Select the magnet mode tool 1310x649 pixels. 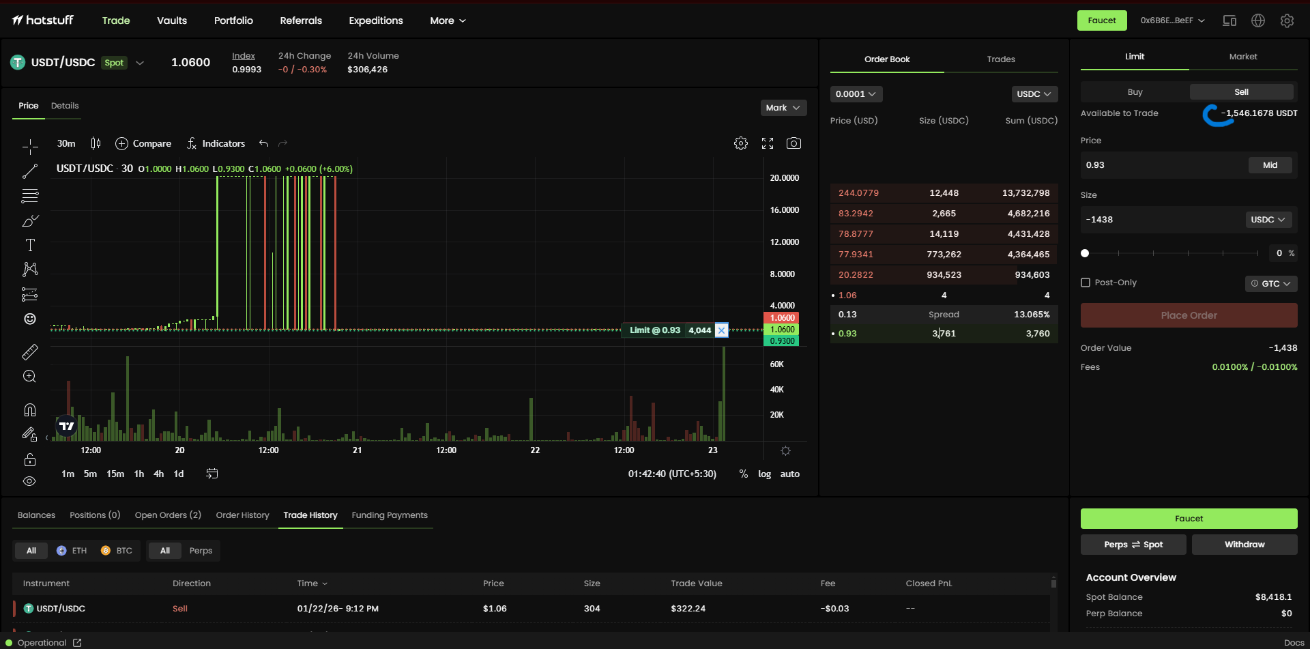pyautogui.click(x=30, y=409)
